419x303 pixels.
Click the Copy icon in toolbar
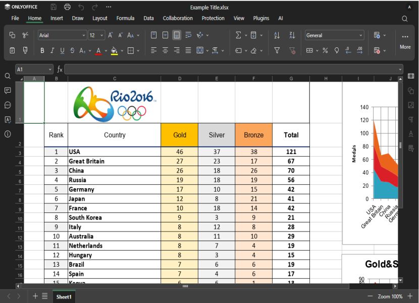12,35
